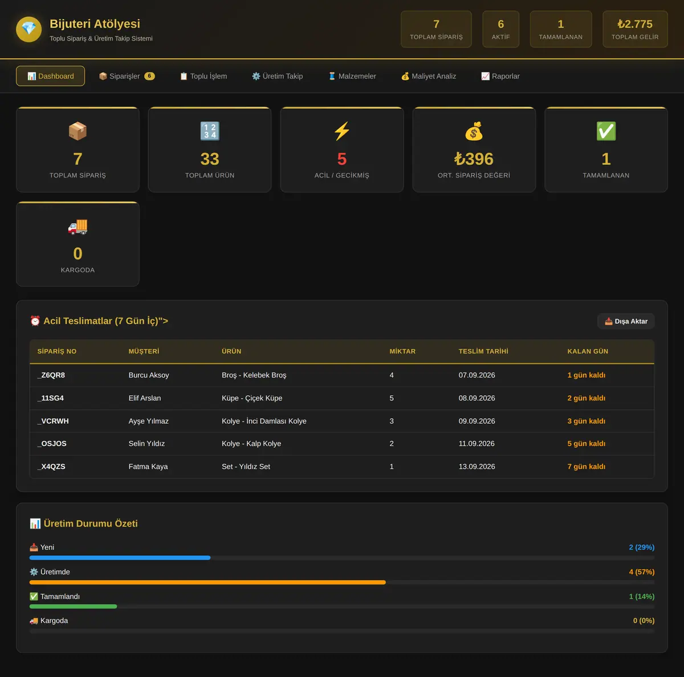Click the truck icon next to Kargoda status row
This screenshot has height=677, width=684.
(x=34, y=621)
